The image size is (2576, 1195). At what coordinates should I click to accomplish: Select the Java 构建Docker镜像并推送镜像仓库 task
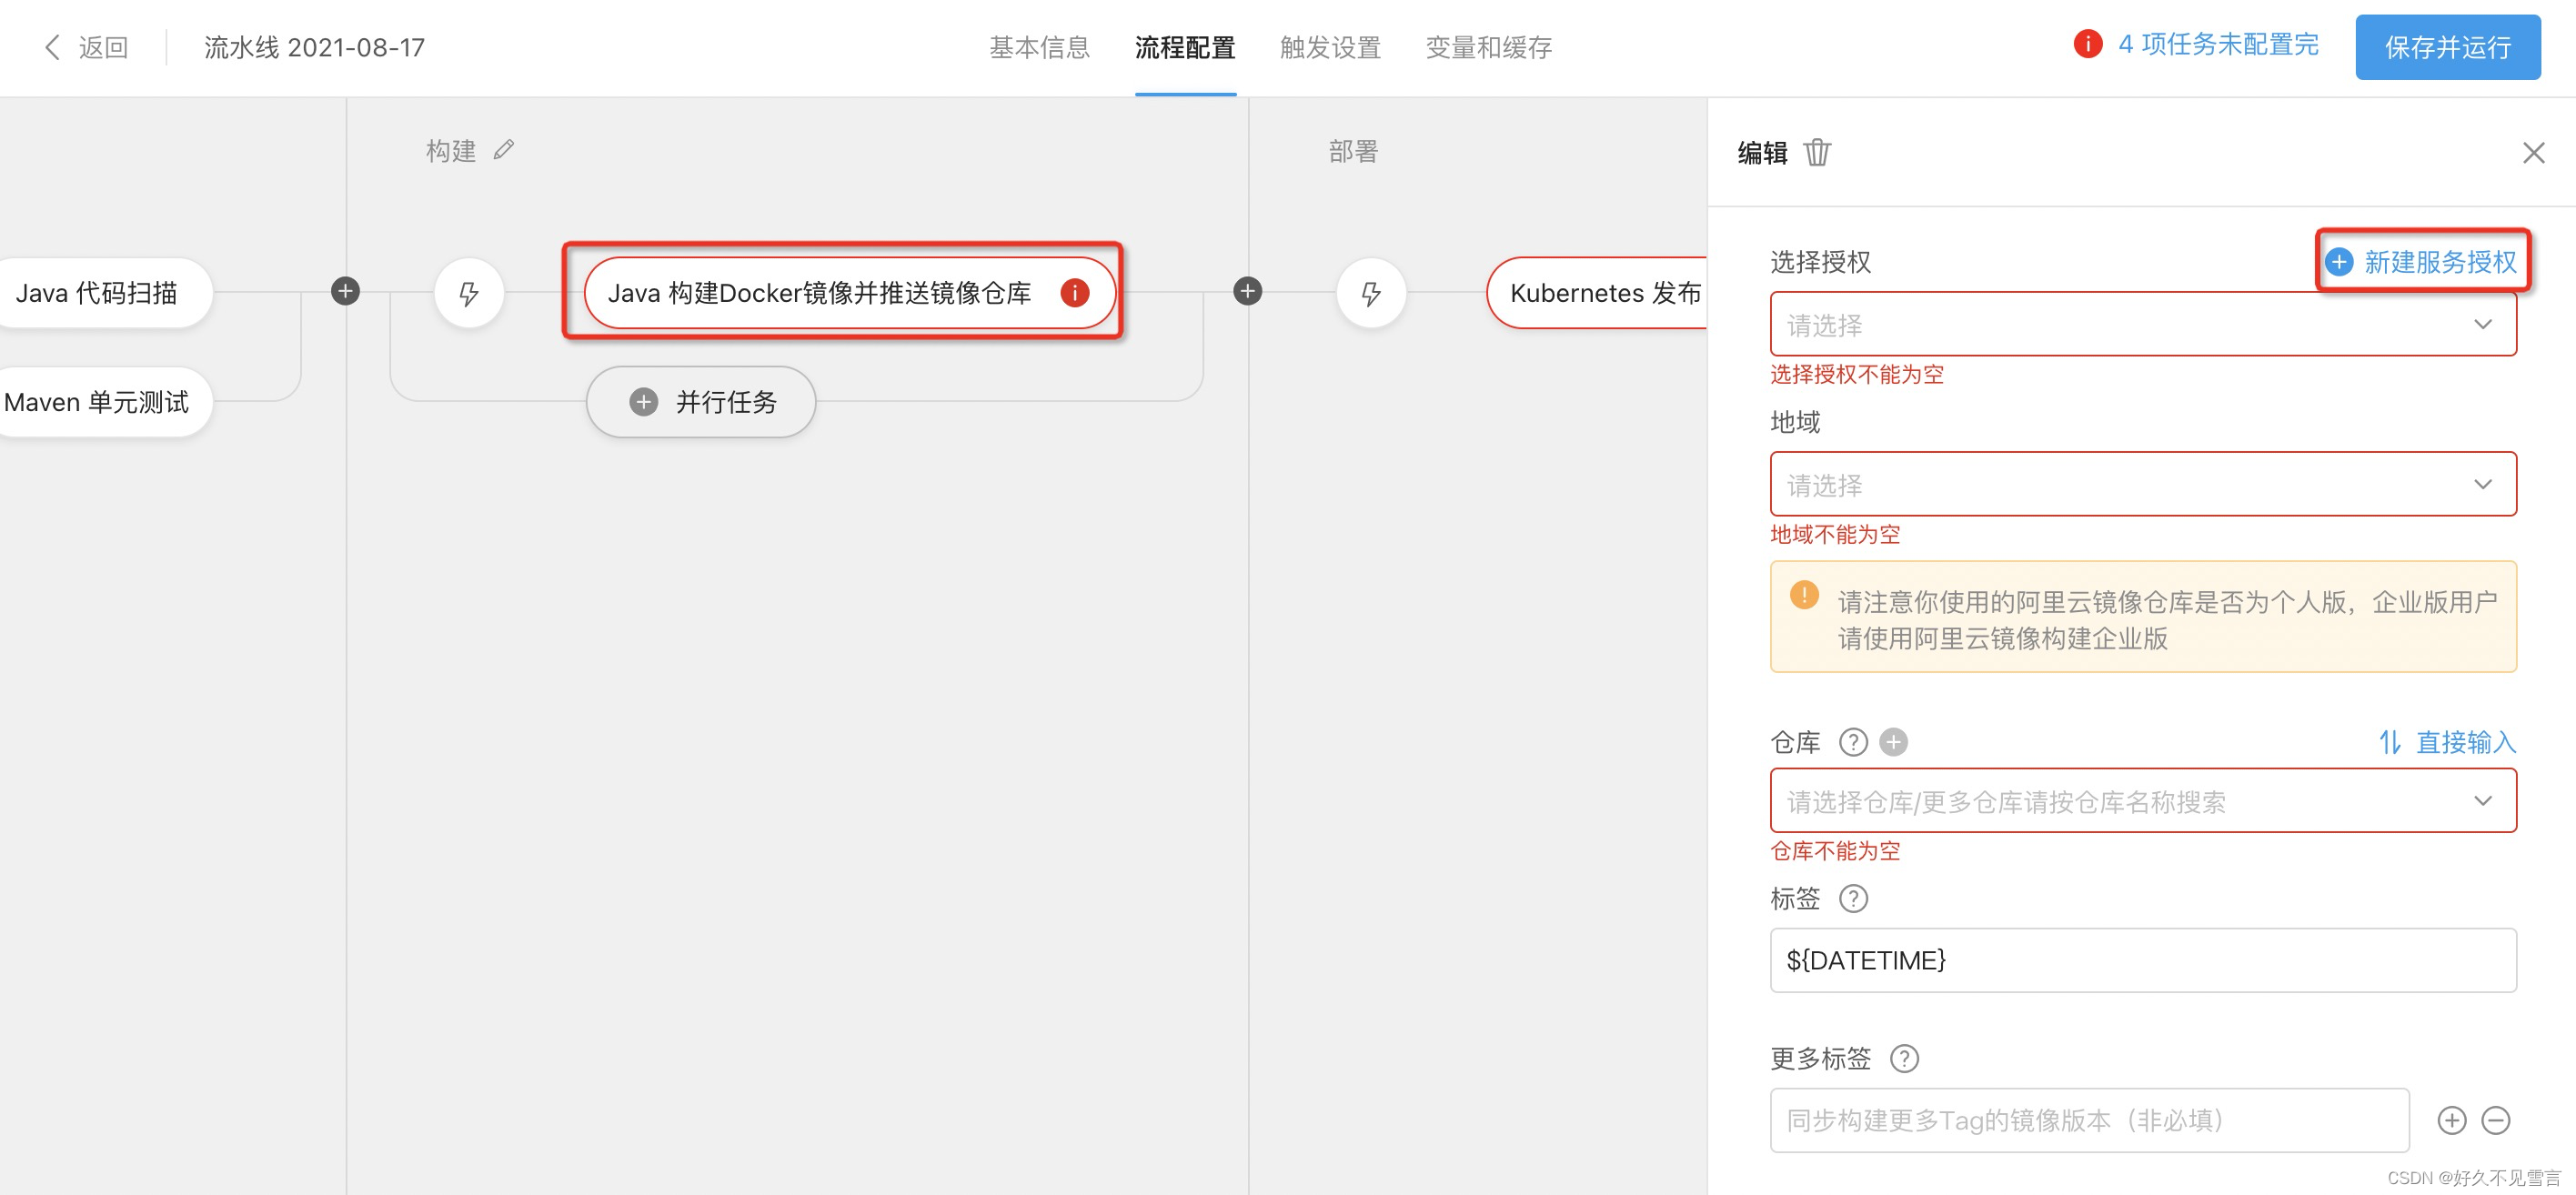tap(849, 293)
